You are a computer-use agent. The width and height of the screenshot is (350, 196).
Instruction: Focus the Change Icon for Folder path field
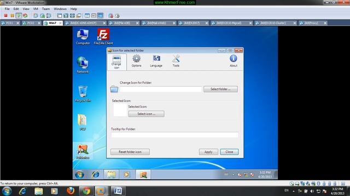coord(161,89)
